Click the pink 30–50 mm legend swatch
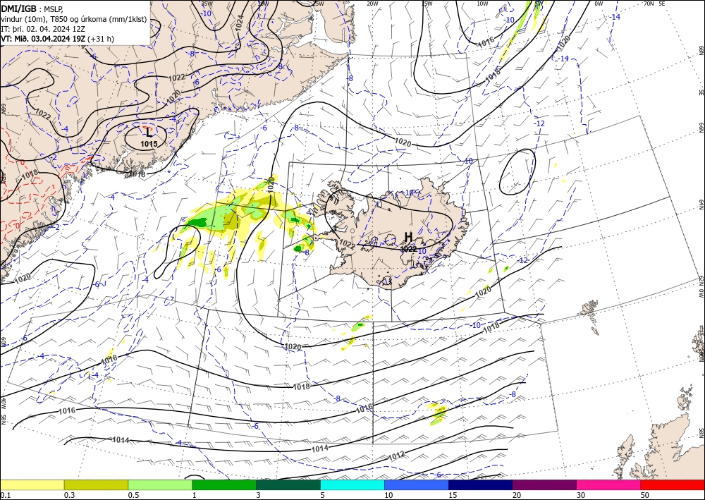 click(x=609, y=484)
